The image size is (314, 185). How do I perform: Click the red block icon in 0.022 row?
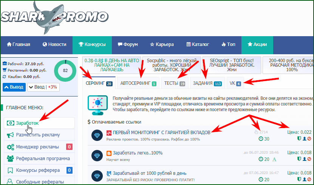coord(309,139)
